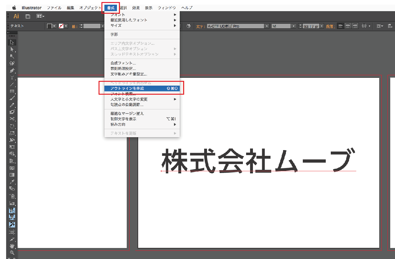The image size is (395, 259).
Task: Select the Eraser tool
Action: (12, 112)
